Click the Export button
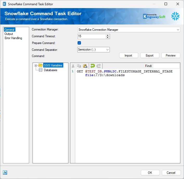This screenshot has width=184, height=179. tap(150, 55)
